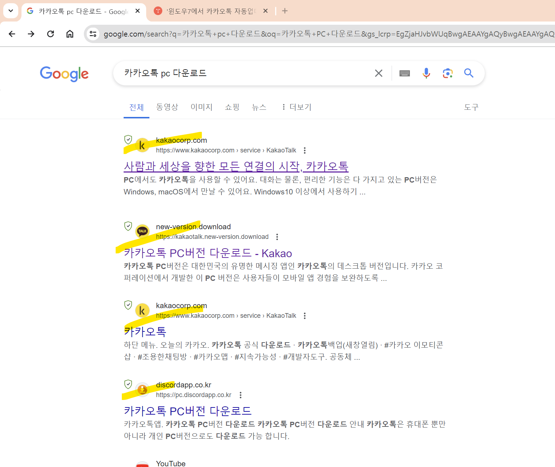View site information icon in address bar
The image size is (555, 467).
pos(93,34)
